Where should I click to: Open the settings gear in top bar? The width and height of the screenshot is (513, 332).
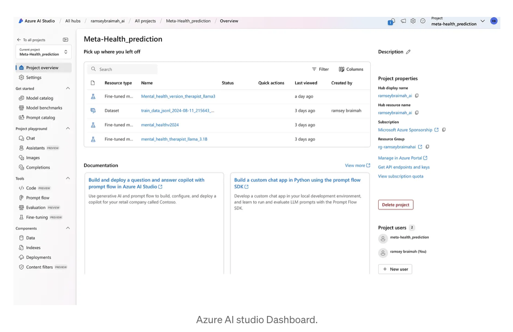pos(413,21)
